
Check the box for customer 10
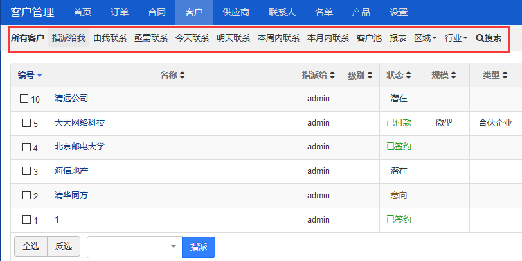(x=24, y=98)
